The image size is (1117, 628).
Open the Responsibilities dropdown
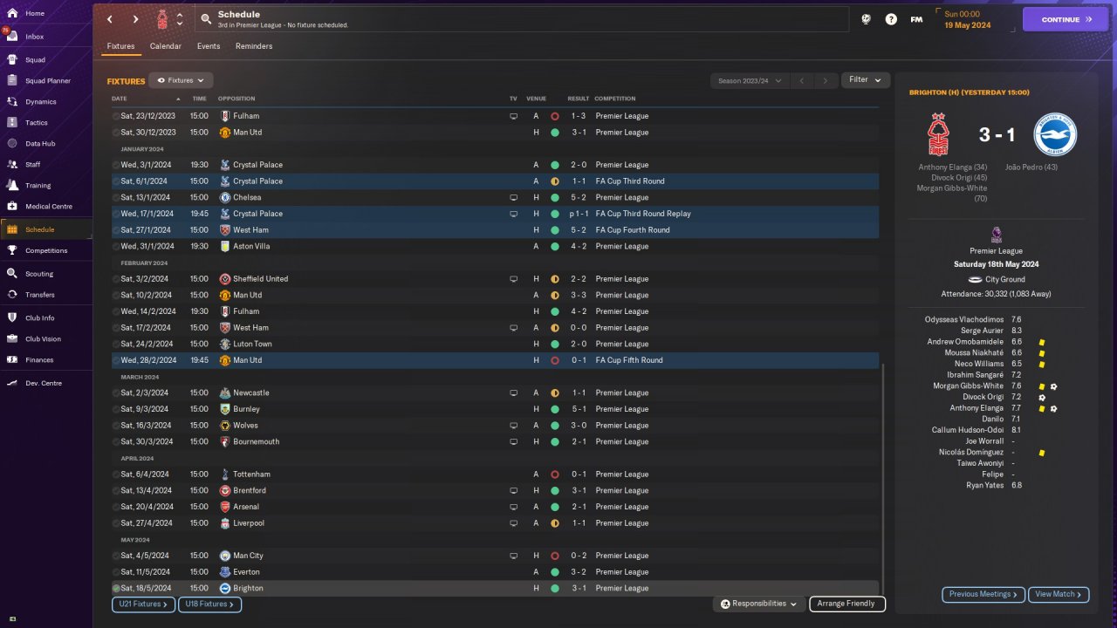[758, 604]
